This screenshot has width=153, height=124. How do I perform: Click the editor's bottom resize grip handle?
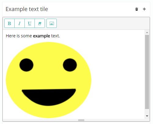pyautogui.click(x=81, y=120)
